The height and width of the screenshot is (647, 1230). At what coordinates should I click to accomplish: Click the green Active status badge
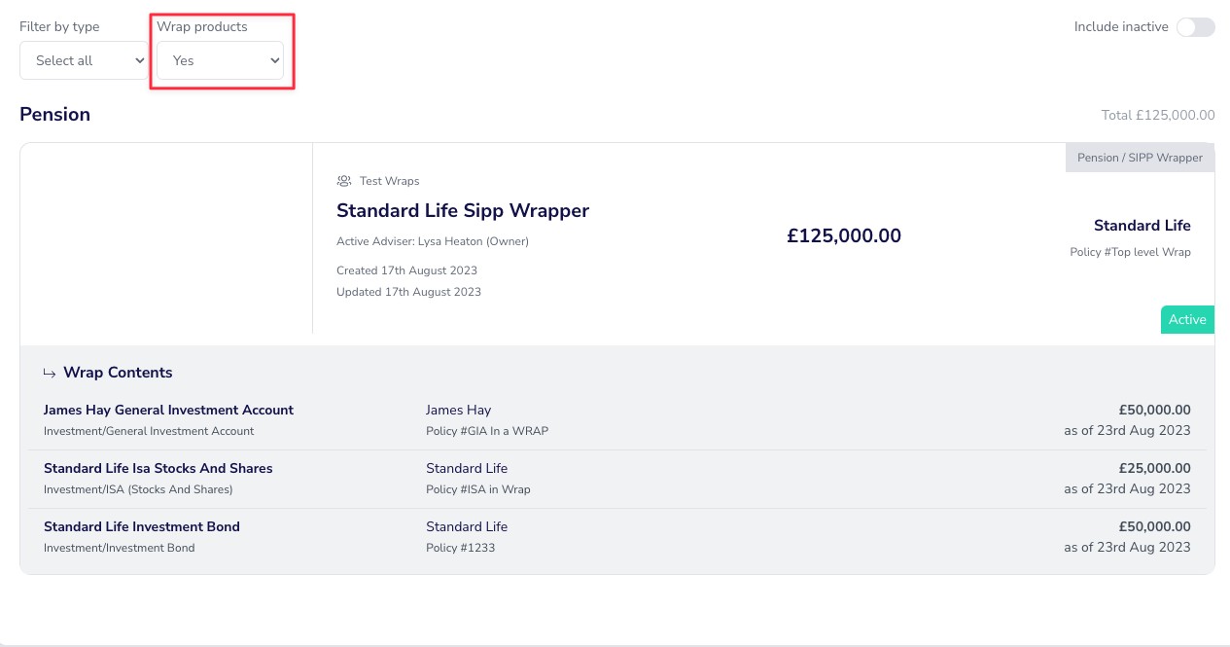(1187, 319)
